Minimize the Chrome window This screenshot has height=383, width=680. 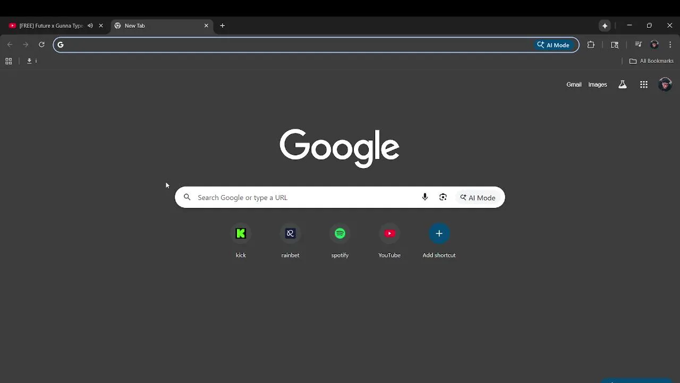tap(630, 26)
